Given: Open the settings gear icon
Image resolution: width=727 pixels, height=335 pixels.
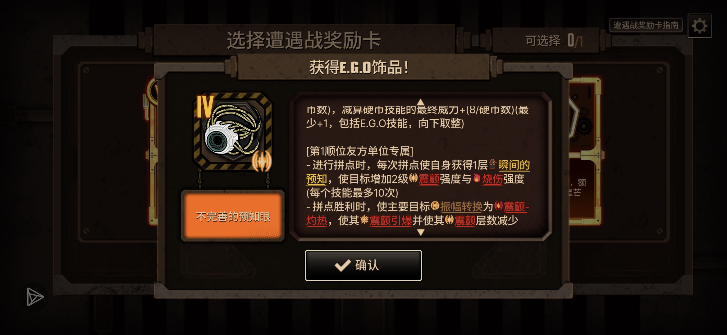Looking at the screenshot, I should pyautogui.click(x=700, y=26).
